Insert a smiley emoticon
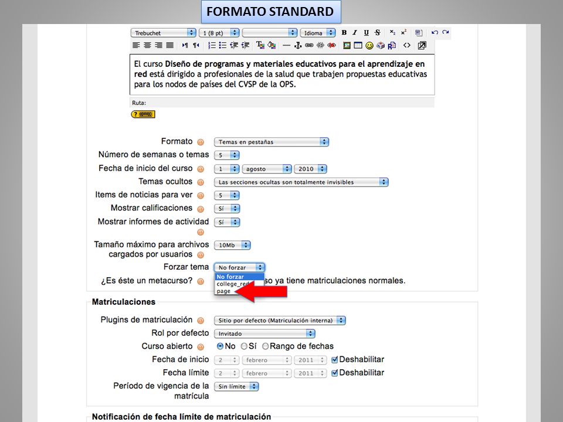The width and height of the screenshot is (563, 422). (x=369, y=46)
